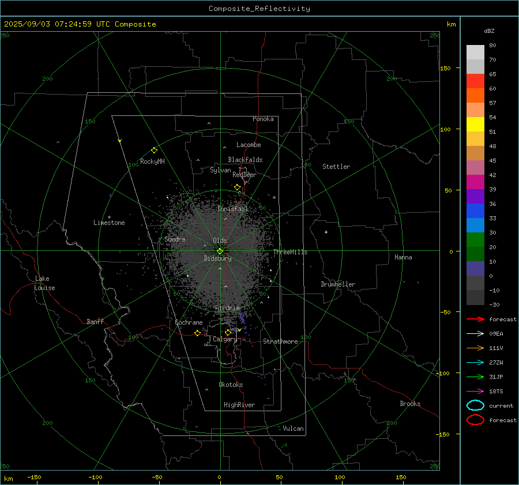This screenshot has height=485, width=519.
Task: Click the yellow diamond marker below Cochrane
Action: click(198, 333)
